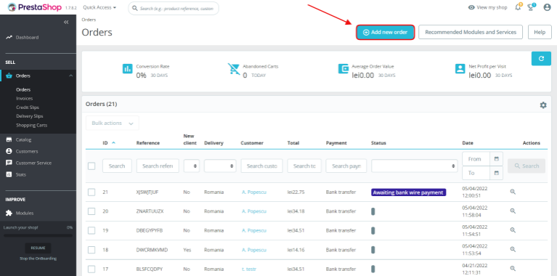Tick the checkbox for order 21
The width and height of the screenshot is (557, 276).
(92, 192)
